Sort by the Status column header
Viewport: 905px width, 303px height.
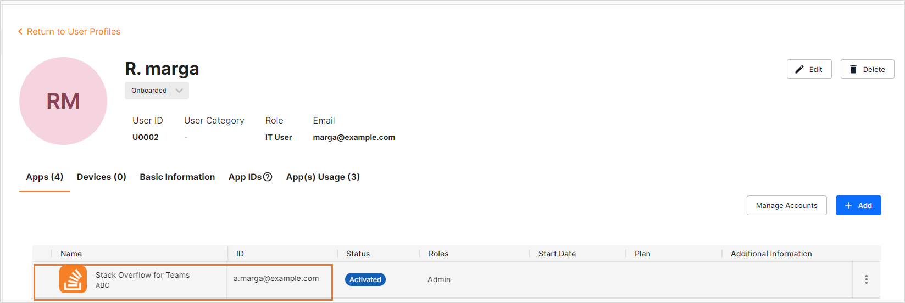tap(358, 254)
